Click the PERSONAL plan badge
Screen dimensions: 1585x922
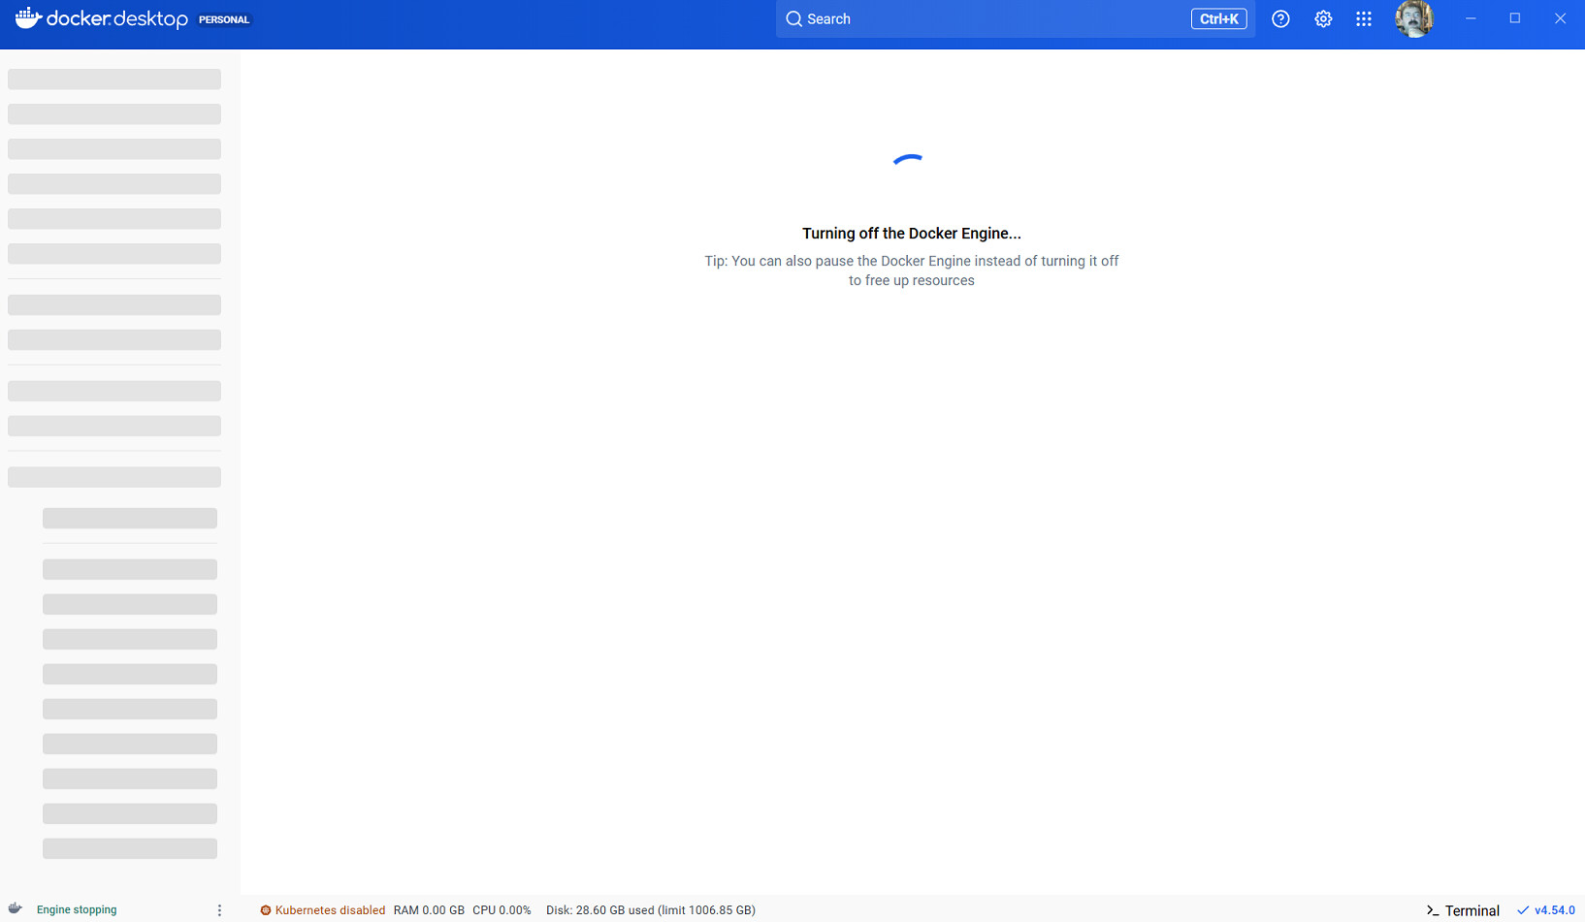pos(224,18)
